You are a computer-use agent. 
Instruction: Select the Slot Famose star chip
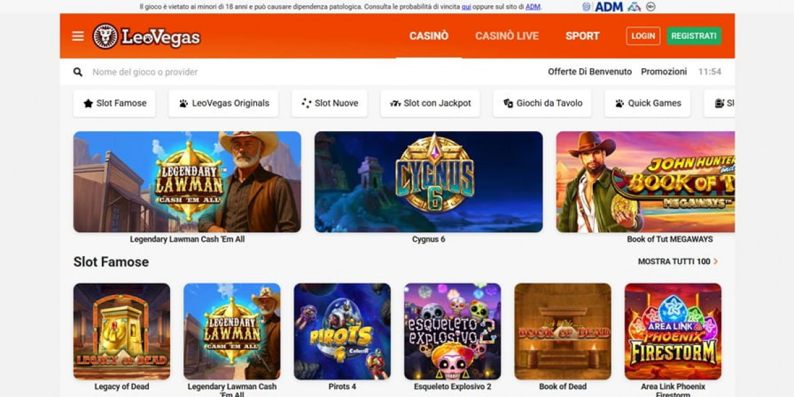point(114,103)
